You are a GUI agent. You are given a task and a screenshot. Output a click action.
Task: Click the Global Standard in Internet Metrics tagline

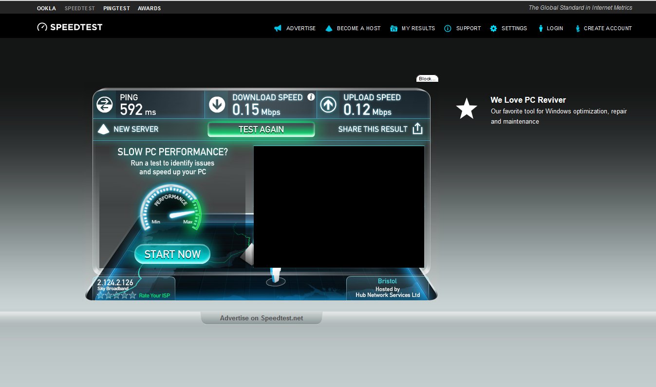581,8
